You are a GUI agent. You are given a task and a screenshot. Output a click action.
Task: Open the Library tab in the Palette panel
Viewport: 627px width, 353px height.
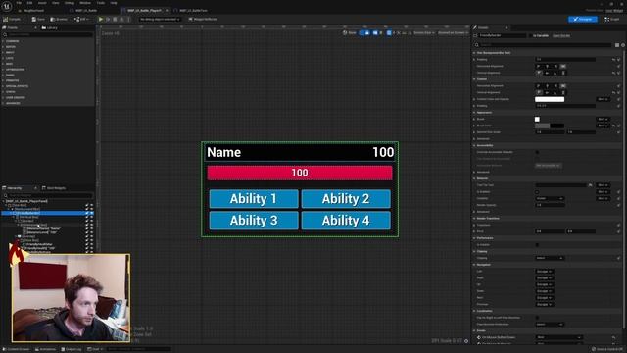click(x=50, y=28)
